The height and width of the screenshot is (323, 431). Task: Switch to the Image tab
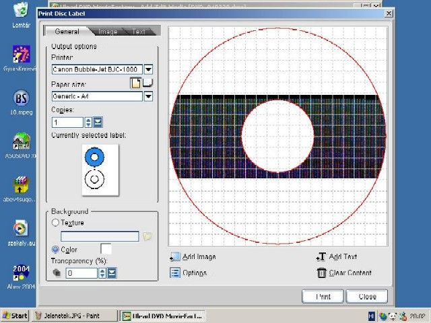click(107, 32)
